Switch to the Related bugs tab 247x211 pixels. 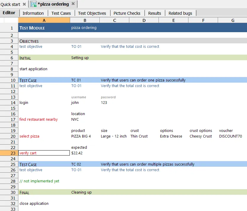pos(180,13)
